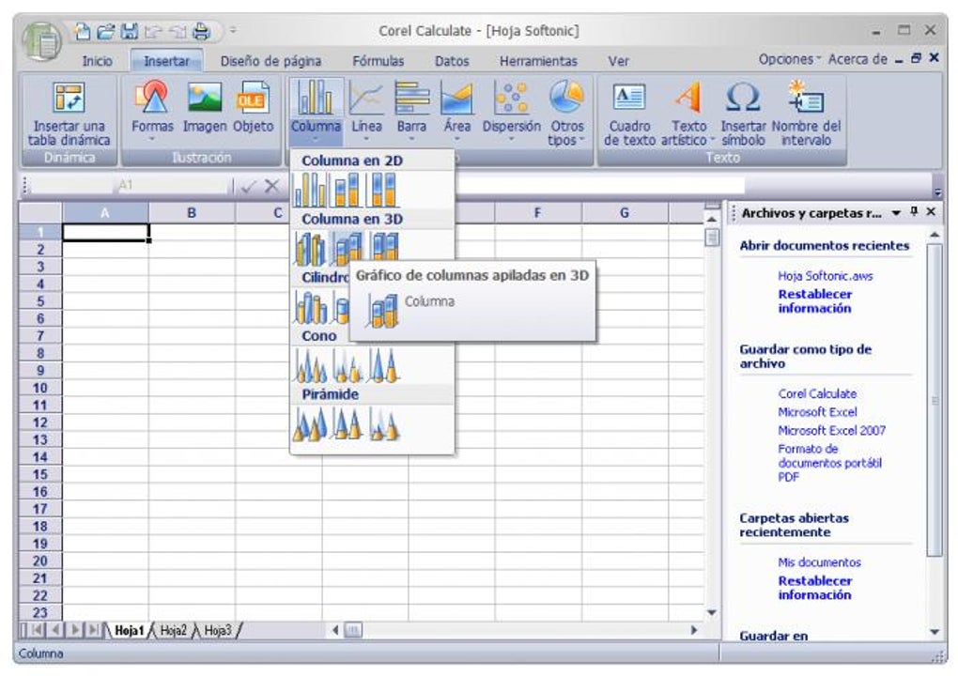Image resolution: width=958 pixels, height=676 pixels.
Task: Choose the stacked cone chart
Action: tap(347, 365)
